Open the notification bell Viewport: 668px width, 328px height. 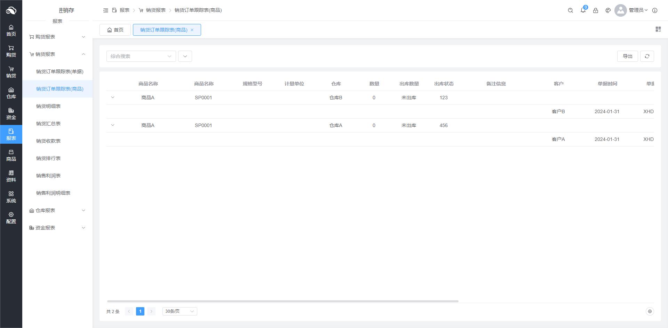(x=583, y=10)
